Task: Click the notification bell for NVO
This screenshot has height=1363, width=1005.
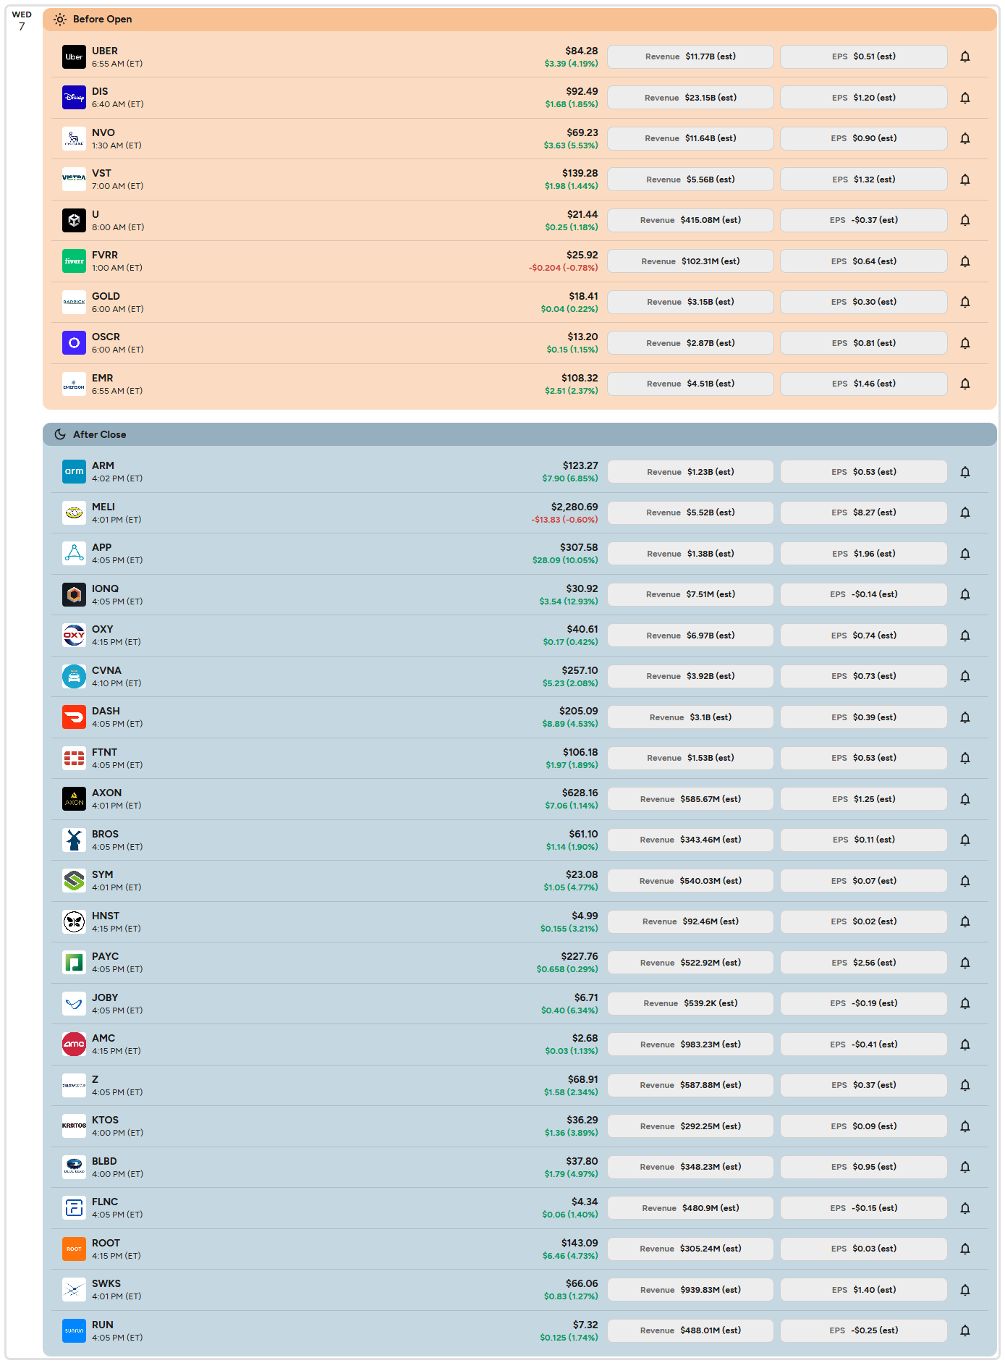Action: [x=964, y=138]
